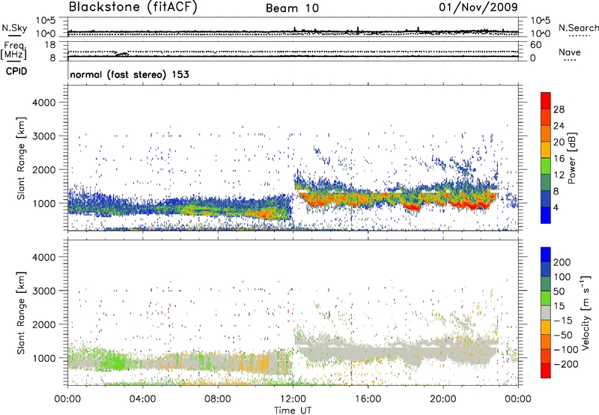Click the 'Velocity [m s-1]' color bar label
The width and height of the screenshot is (599, 415).
tap(586, 312)
